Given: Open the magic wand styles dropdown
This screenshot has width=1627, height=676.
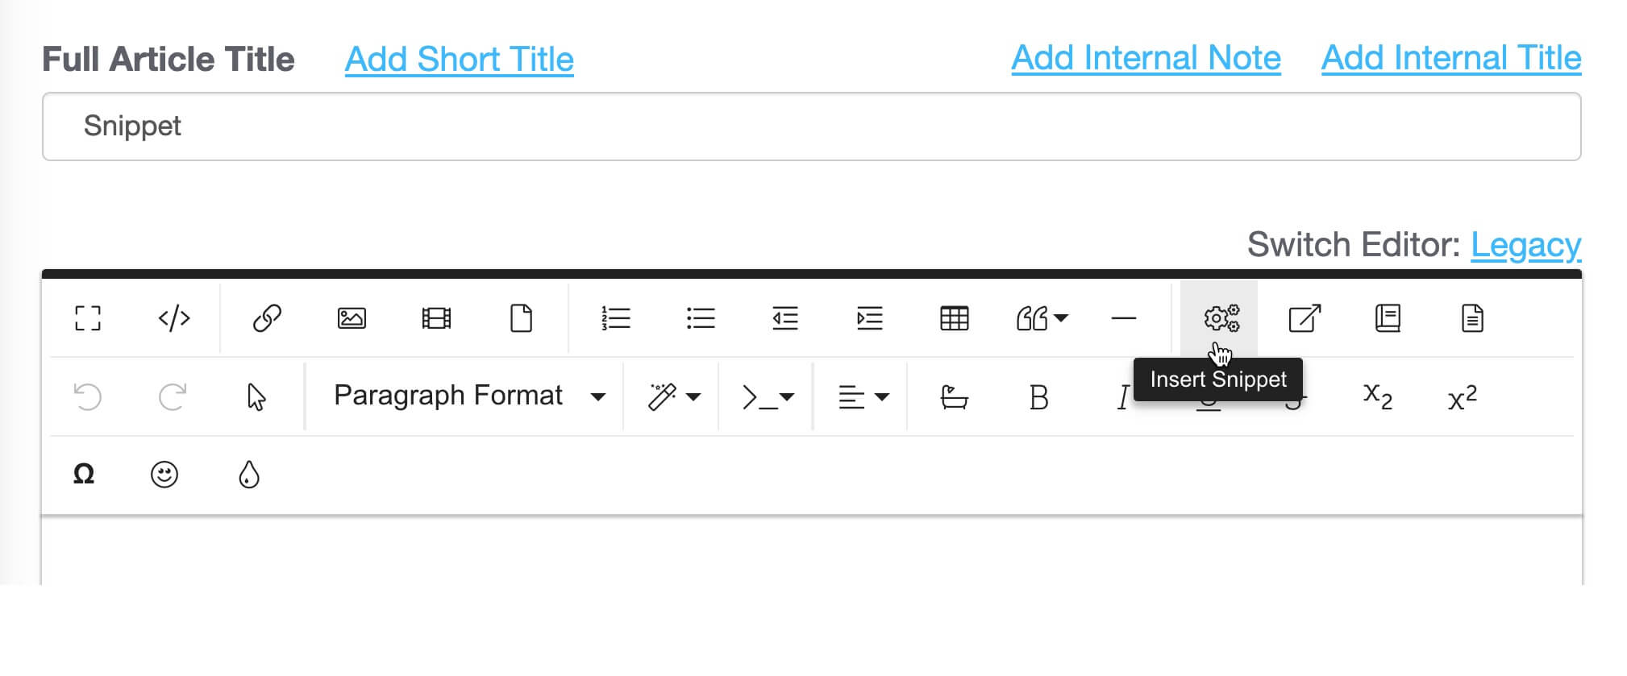Looking at the screenshot, I should tap(674, 397).
